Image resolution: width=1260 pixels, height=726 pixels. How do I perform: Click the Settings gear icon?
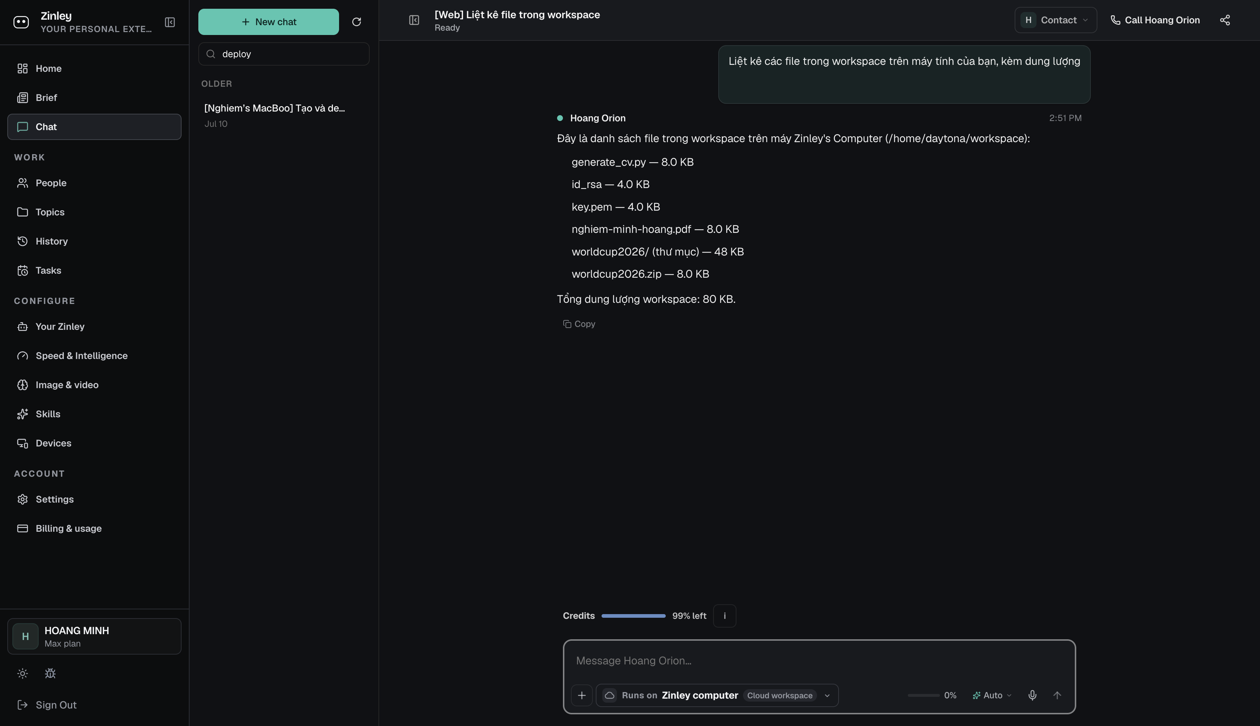(x=23, y=499)
